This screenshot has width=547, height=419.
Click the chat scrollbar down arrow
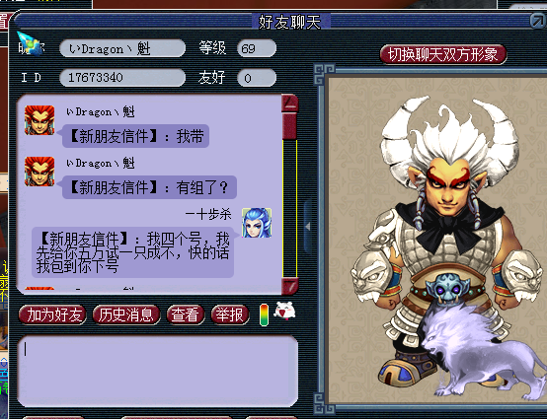[289, 286]
